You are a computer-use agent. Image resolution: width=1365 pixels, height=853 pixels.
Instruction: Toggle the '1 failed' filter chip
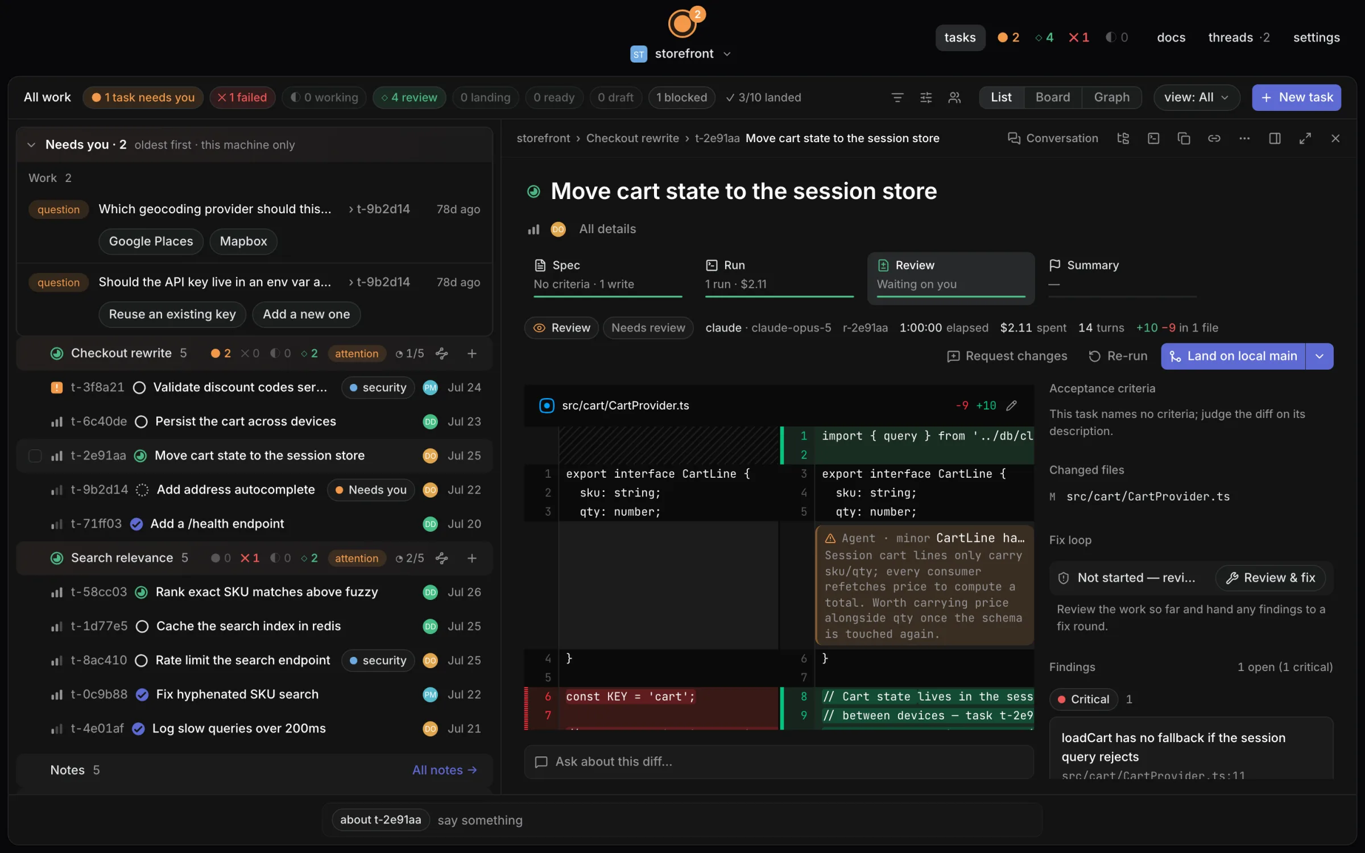pos(242,98)
